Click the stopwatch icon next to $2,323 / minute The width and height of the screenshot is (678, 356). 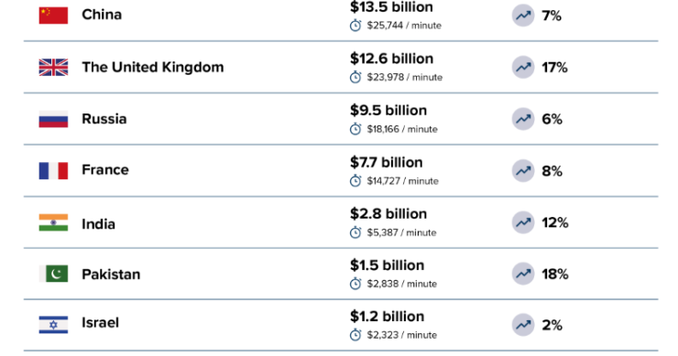[x=355, y=335]
